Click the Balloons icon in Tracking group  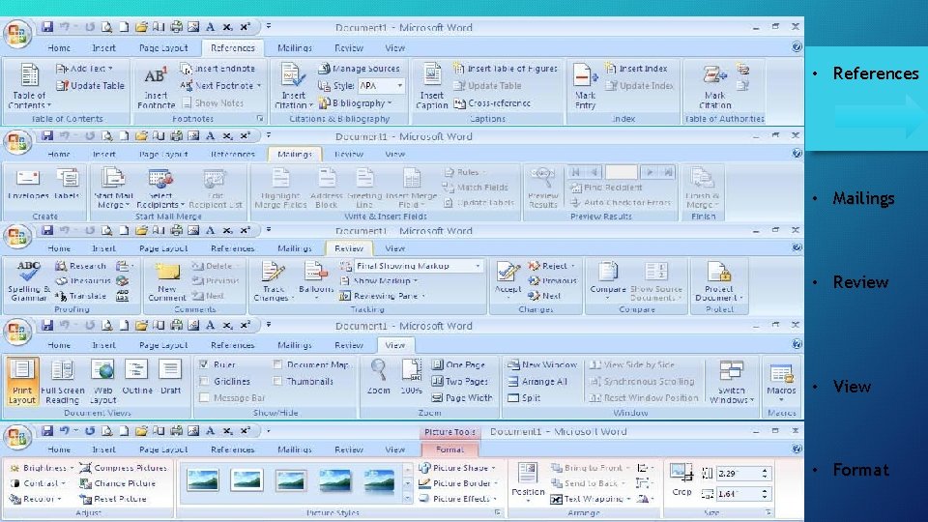316,273
